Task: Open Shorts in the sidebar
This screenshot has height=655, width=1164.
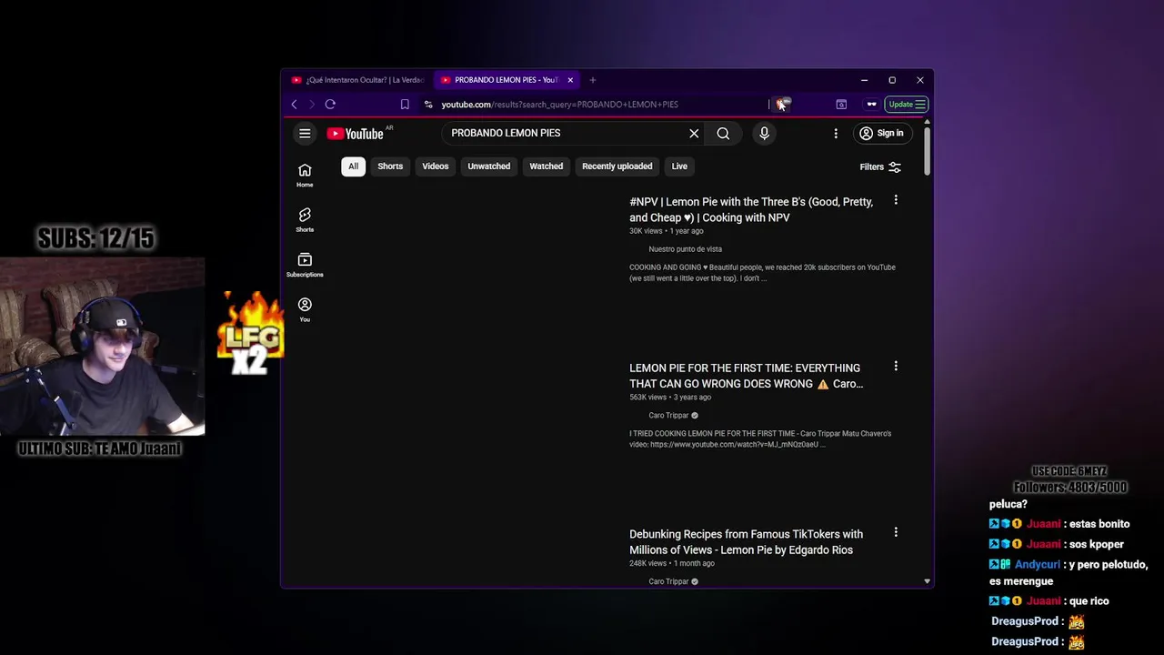Action: [x=305, y=220]
